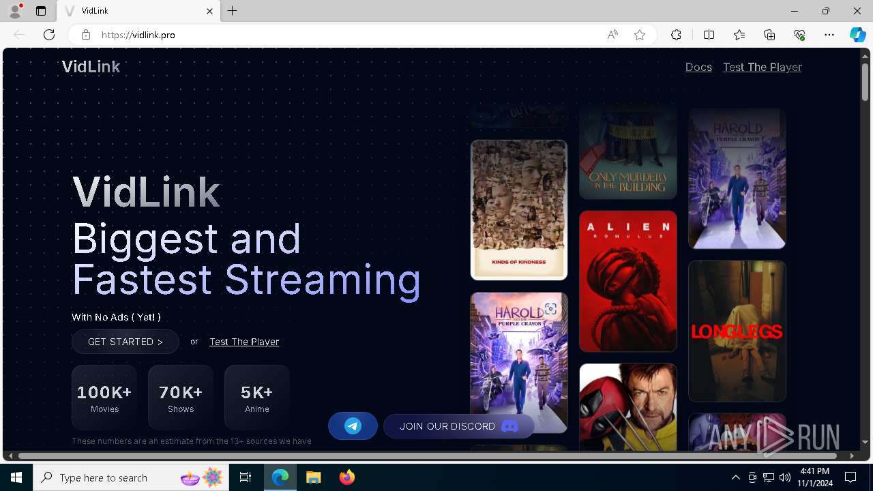Open File Explorer from the taskbar

(x=314, y=477)
